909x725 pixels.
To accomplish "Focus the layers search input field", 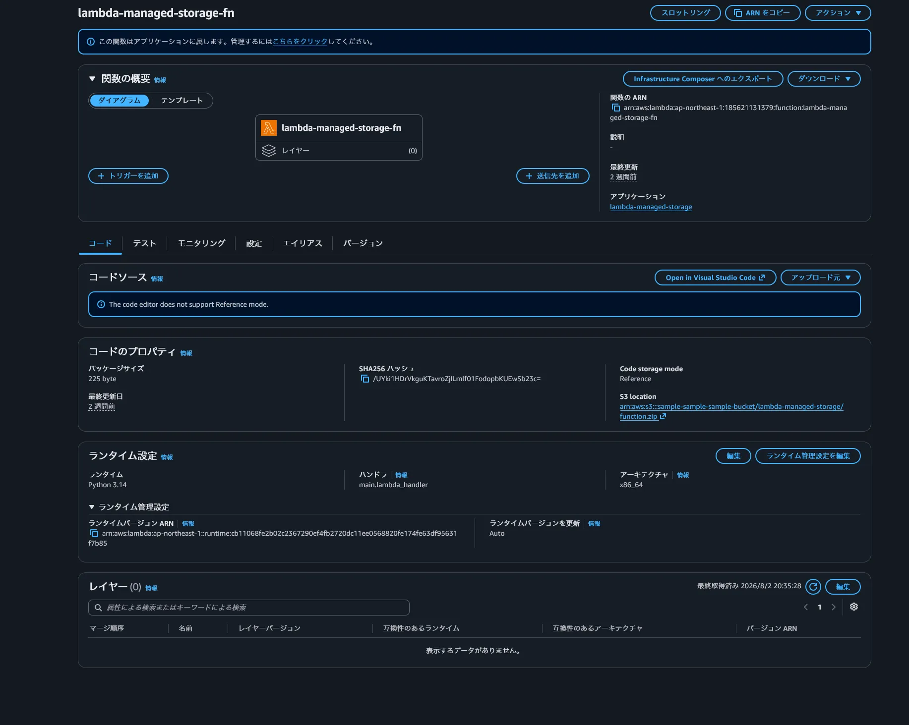I will [x=248, y=608].
